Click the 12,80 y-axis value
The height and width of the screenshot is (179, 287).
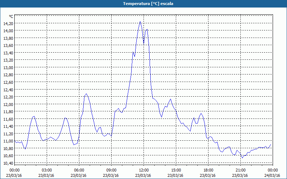(x=8, y=75)
